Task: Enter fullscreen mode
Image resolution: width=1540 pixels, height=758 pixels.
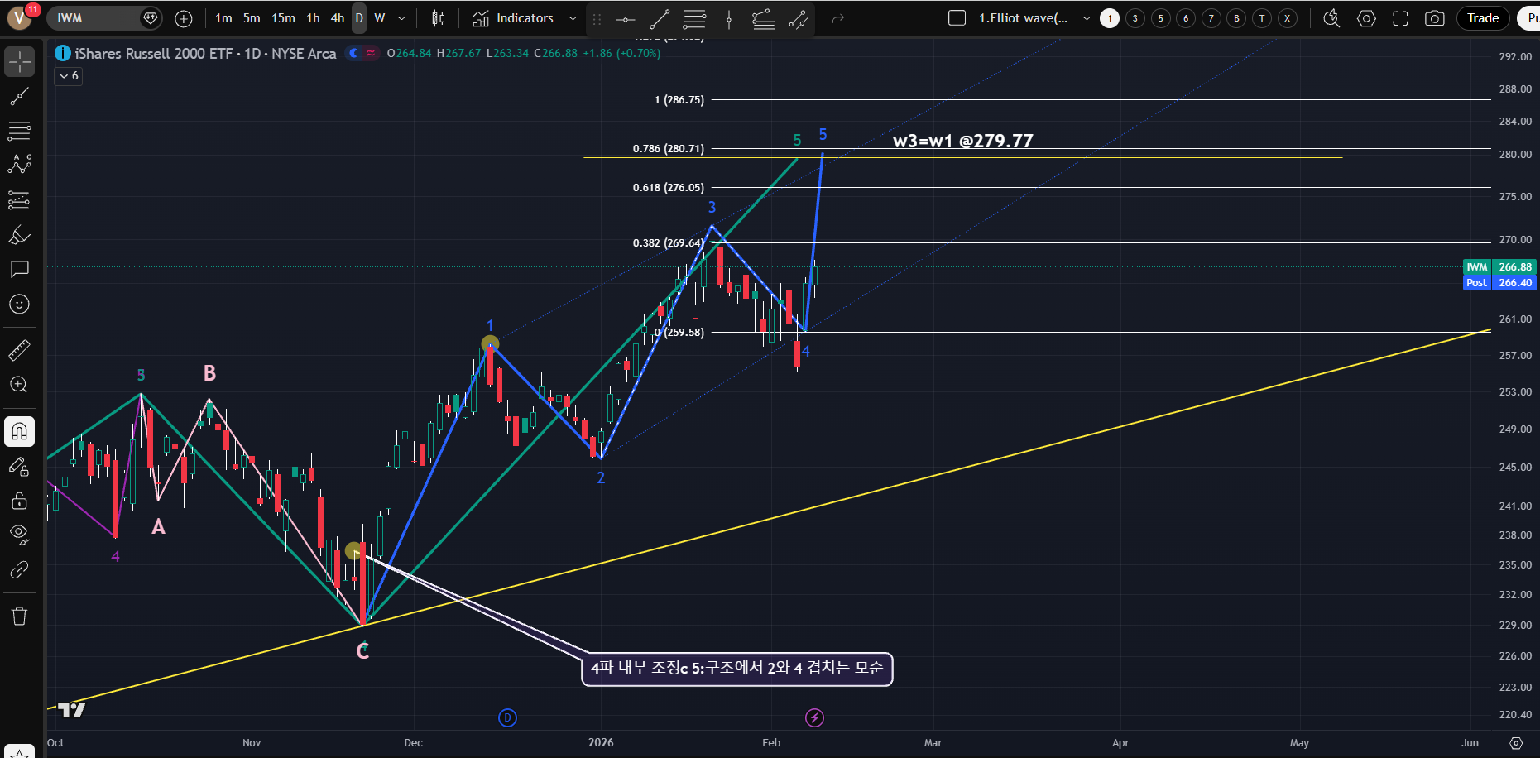Action: click(1400, 18)
